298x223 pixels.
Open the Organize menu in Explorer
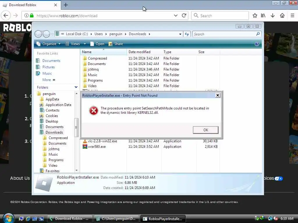click(x=49, y=44)
